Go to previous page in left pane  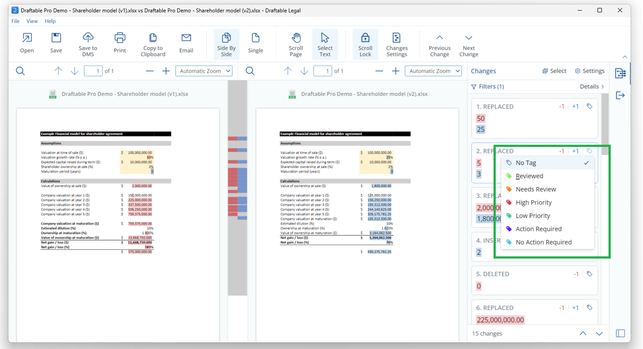[58, 71]
